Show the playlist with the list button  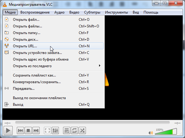[67, 130]
